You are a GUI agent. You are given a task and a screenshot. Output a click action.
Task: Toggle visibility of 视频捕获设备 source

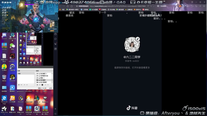tap(37, 76)
